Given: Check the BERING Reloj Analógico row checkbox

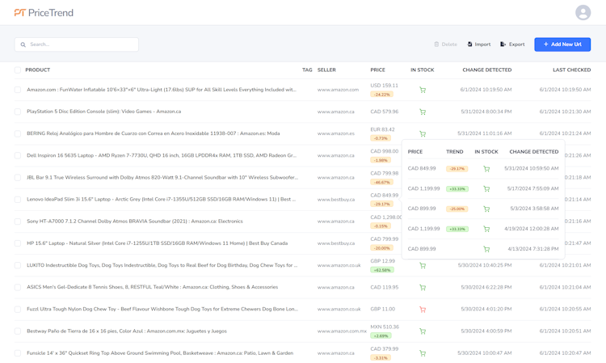Looking at the screenshot, I should click(18, 133).
